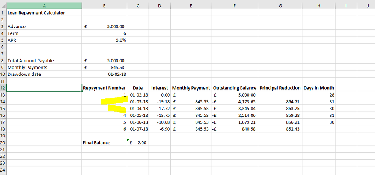Select column D header
The width and height of the screenshot is (375, 175).
coord(160,6)
